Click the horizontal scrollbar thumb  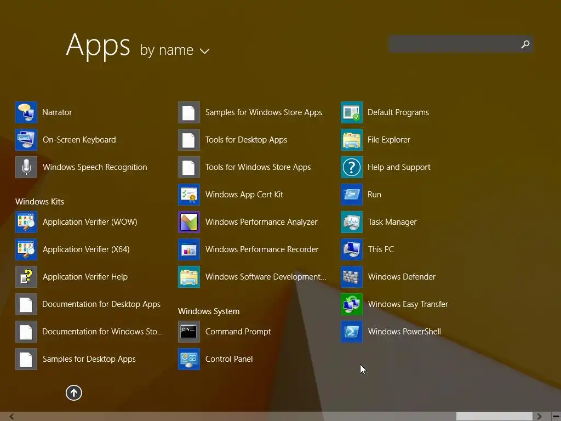click(x=495, y=417)
